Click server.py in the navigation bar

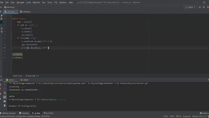pos(9,7)
